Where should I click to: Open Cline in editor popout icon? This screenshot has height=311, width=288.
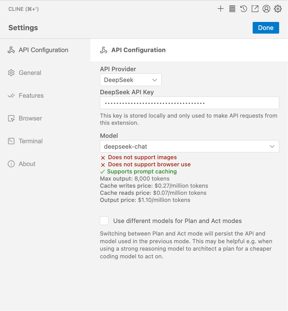tap(255, 9)
